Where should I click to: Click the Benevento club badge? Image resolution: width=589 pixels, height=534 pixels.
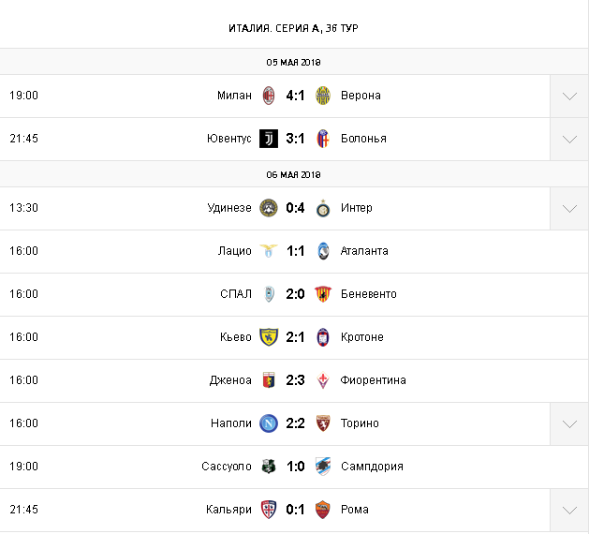pos(323,294)
